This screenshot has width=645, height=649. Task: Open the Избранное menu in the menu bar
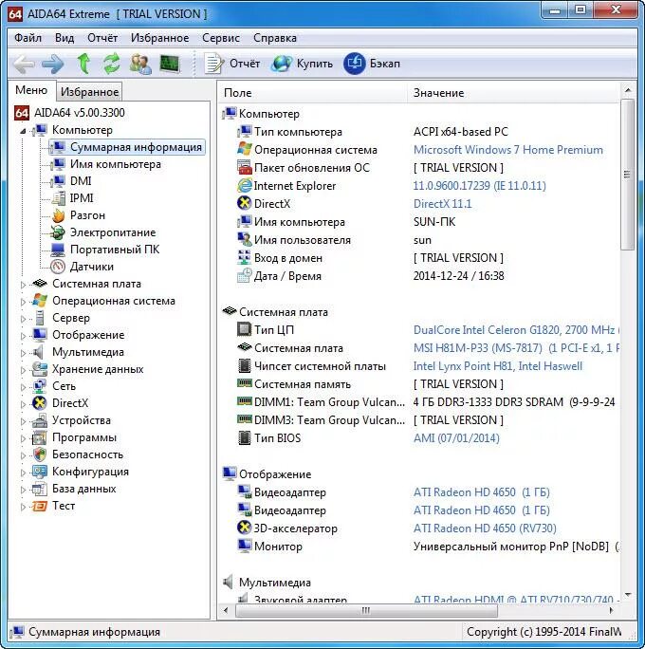[x=159, y=38]
